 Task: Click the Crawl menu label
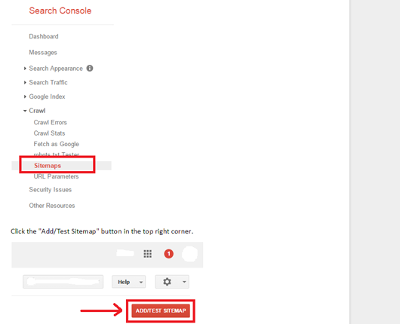click(x=37, y=111)
